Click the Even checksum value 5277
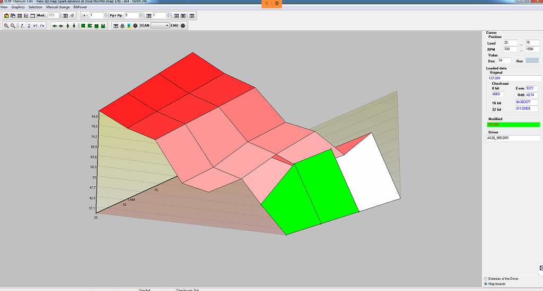Image resolution: width=543 pixels, height=291 pixels. (x=531, y=88)
